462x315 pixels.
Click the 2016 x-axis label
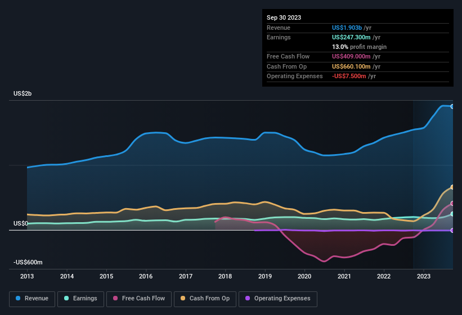coord(146,276)
